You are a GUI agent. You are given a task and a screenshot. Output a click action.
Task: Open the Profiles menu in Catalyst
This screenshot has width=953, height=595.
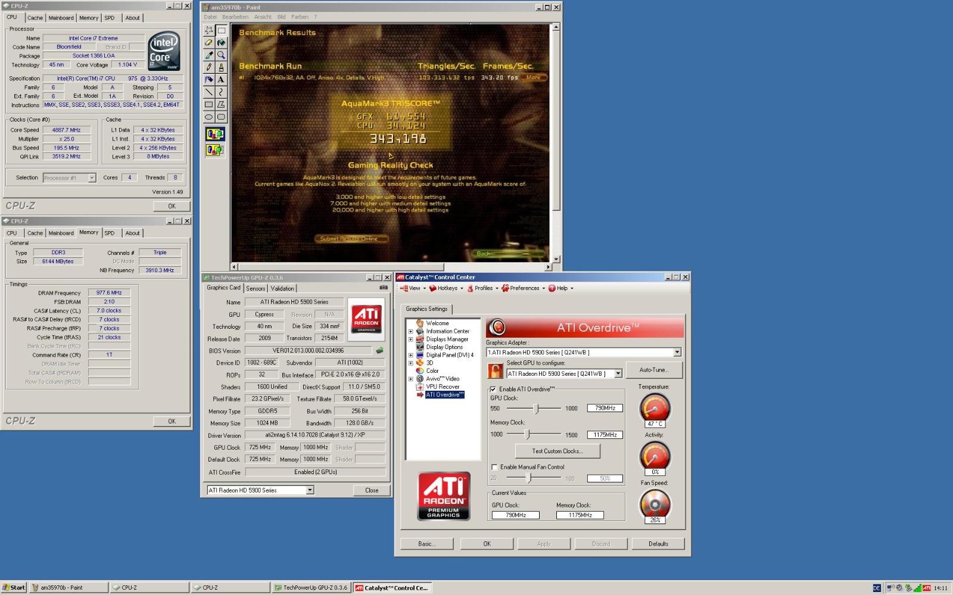482,288
